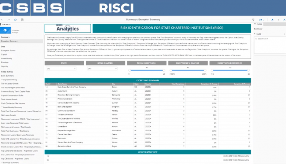Adjust the Exceptions Difference right slider handle

coord(248,70)
